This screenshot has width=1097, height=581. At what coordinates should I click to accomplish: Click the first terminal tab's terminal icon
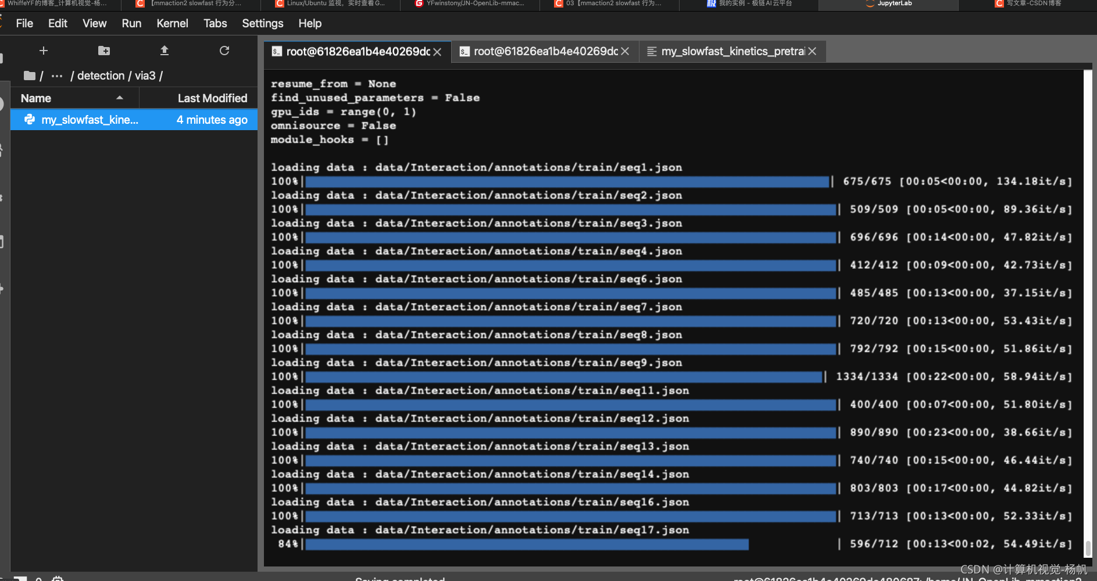coord(277,52)
